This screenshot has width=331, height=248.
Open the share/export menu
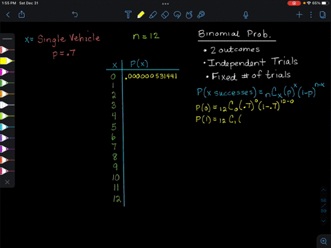[21, 14]
